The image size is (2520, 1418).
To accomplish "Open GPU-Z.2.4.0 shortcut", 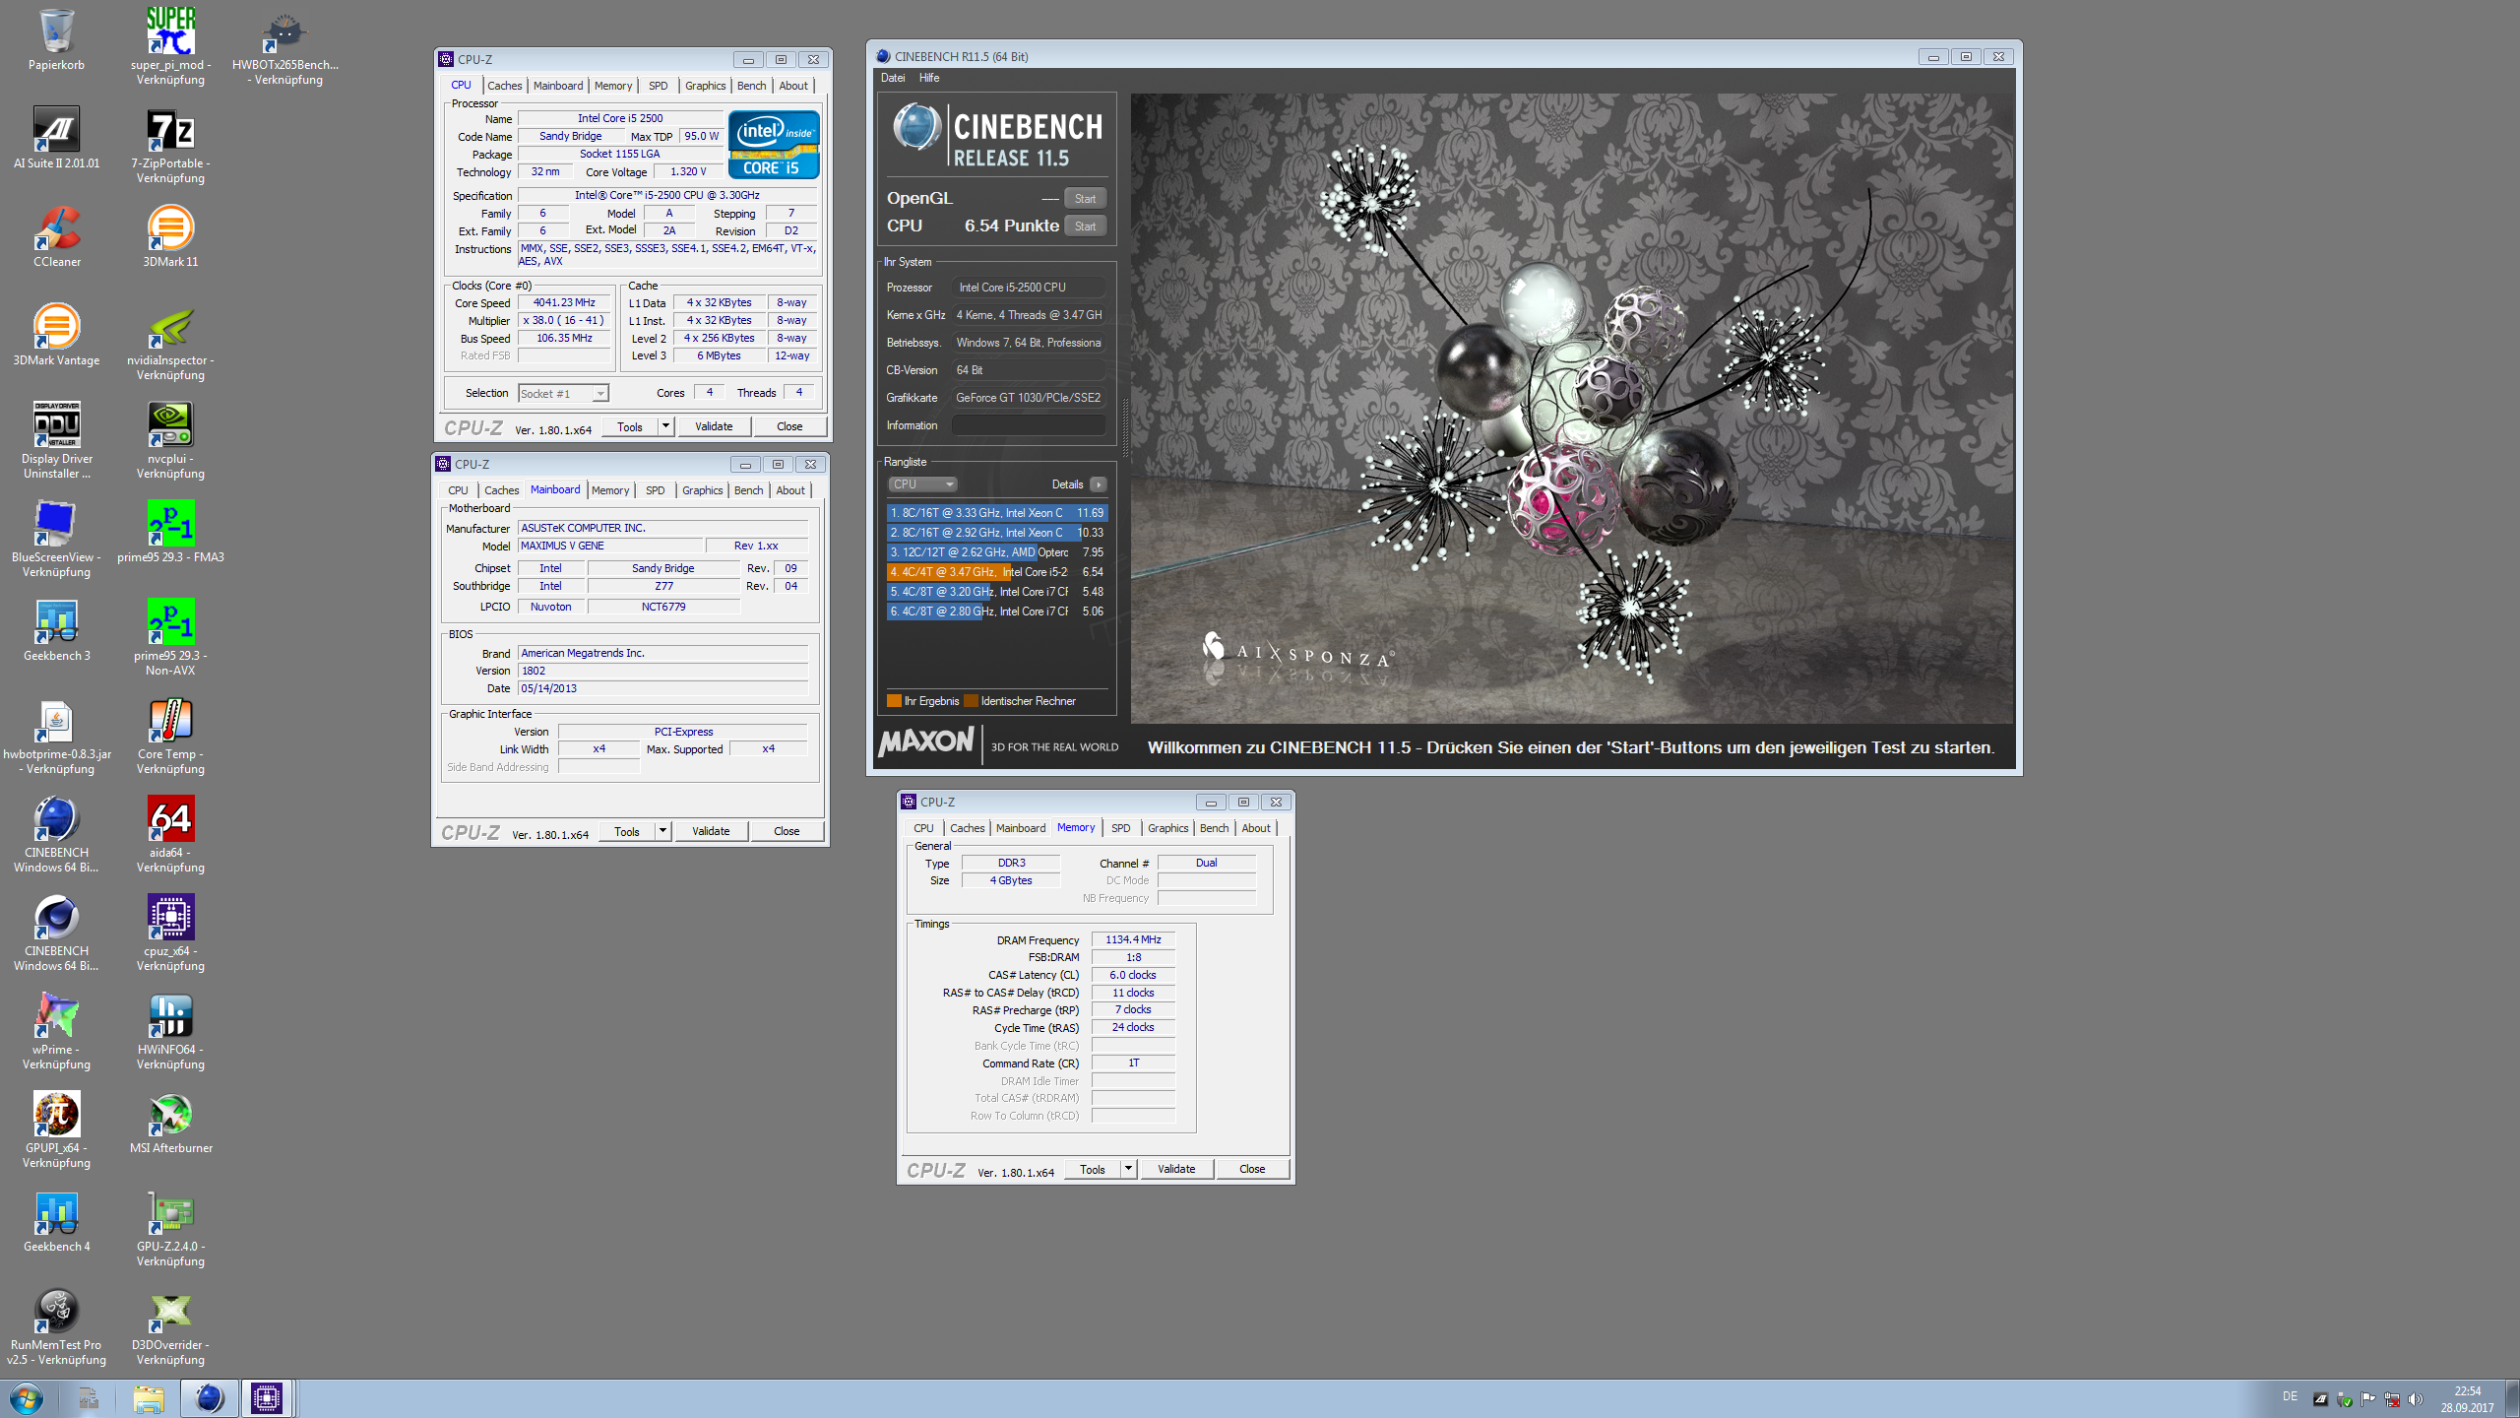I will click(x=170, y=1228).
